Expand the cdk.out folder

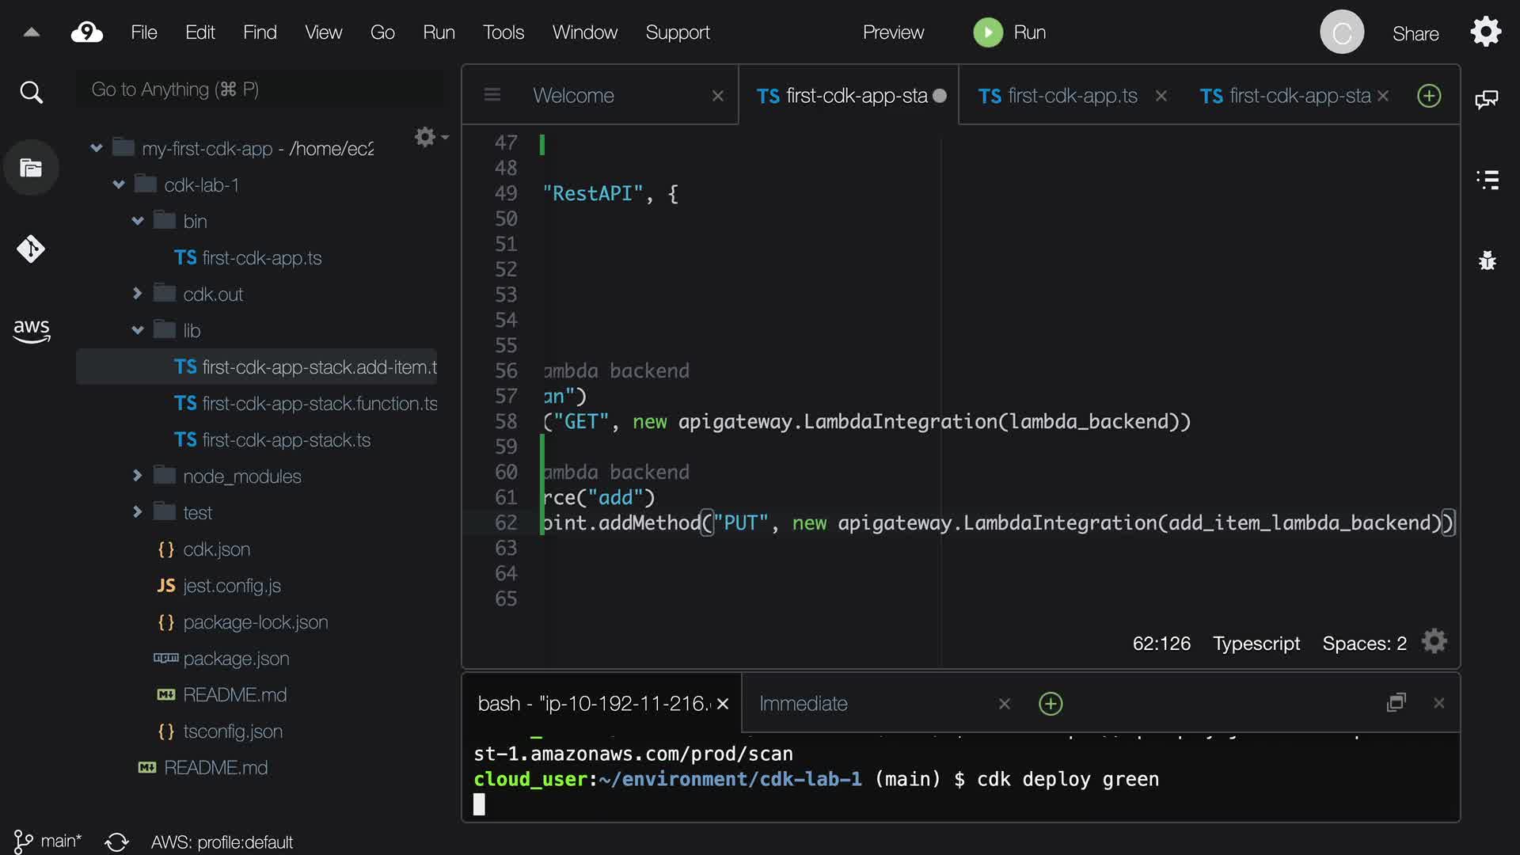[x=138, y=294]
